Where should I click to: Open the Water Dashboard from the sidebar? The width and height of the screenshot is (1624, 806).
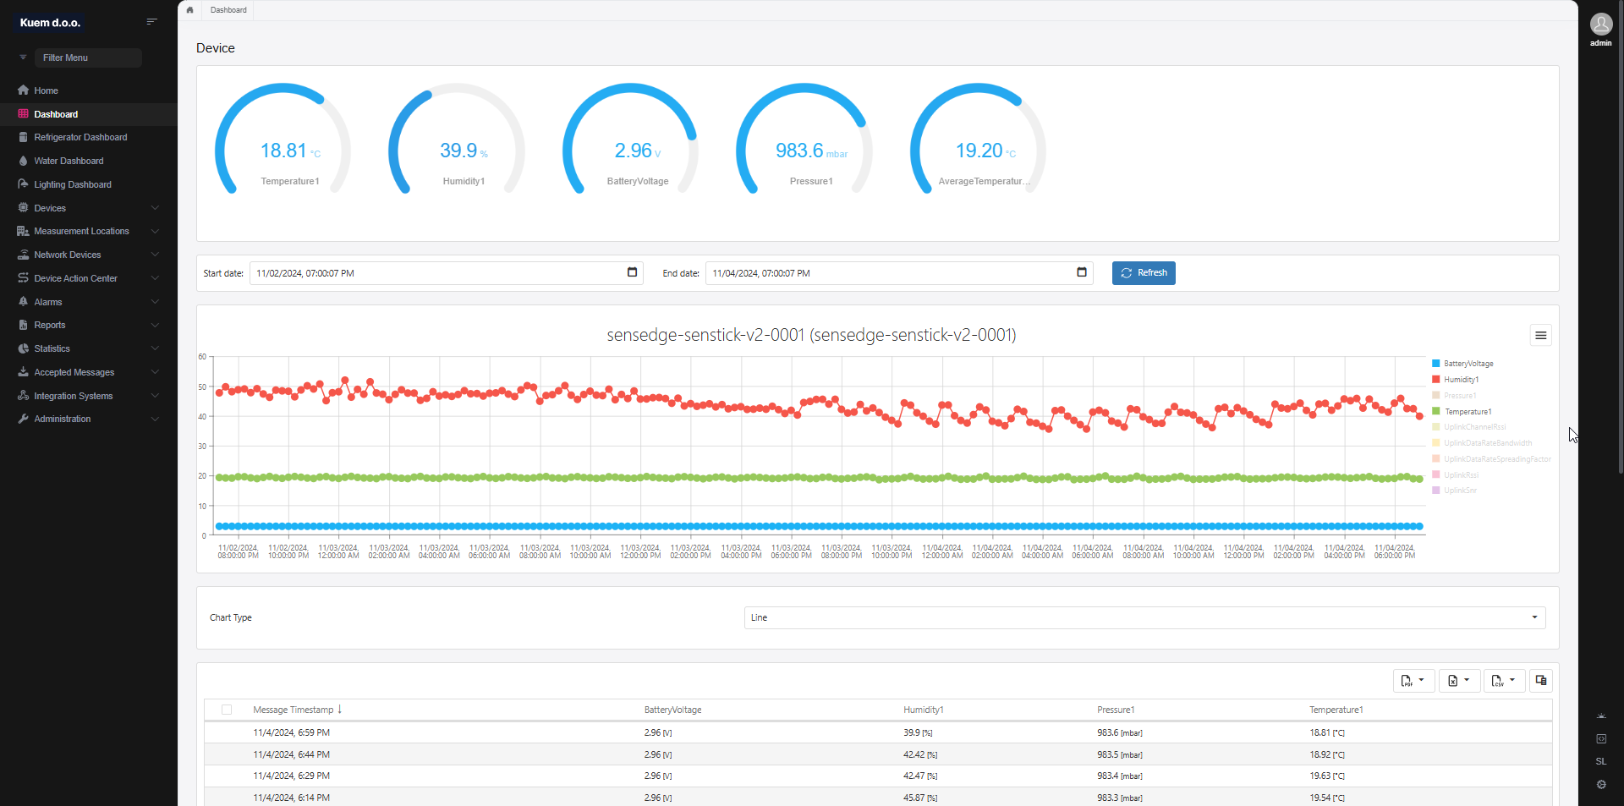pos(69,161)
